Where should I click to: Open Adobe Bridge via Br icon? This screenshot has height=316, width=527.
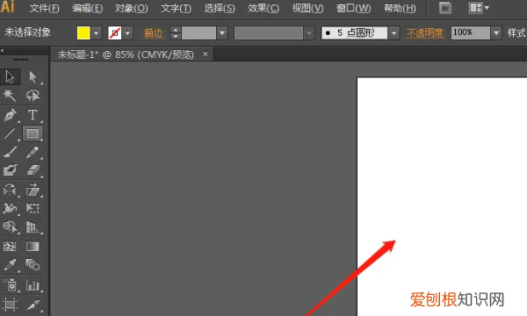point(445,8)
